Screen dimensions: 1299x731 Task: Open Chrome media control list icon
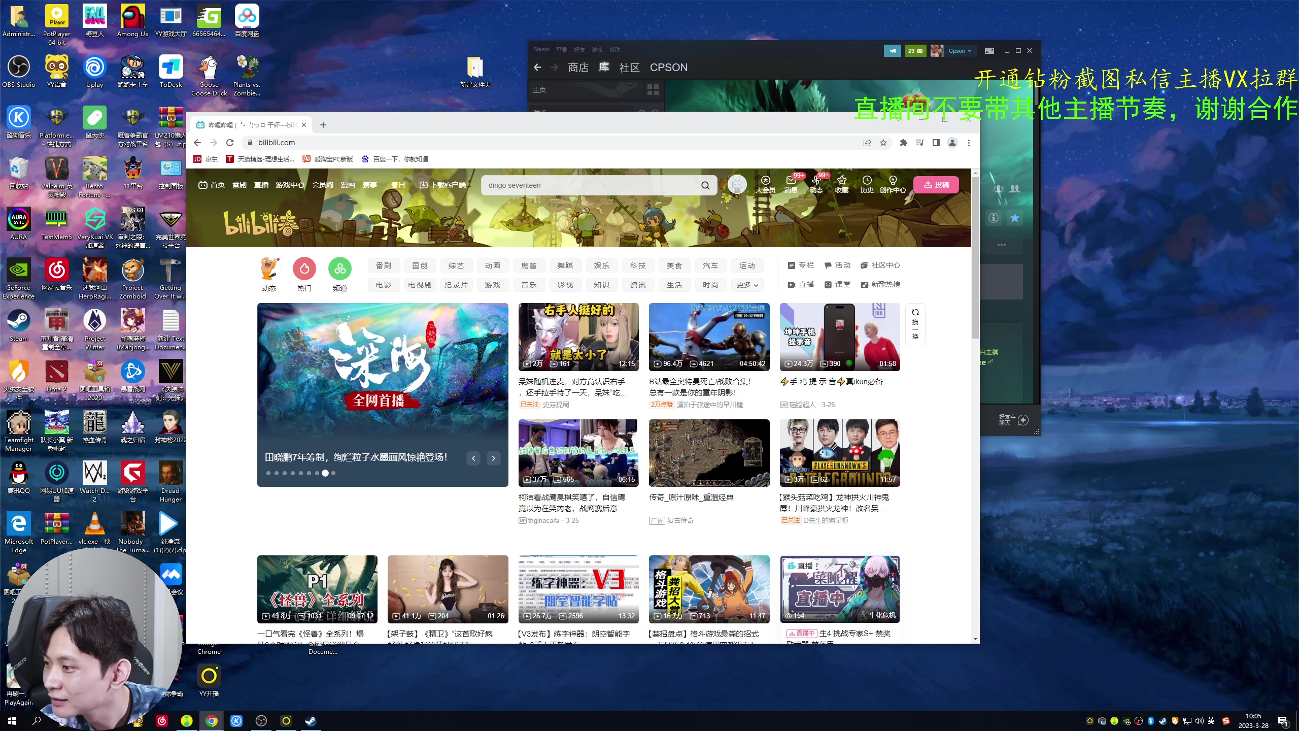tap(919, 143)
